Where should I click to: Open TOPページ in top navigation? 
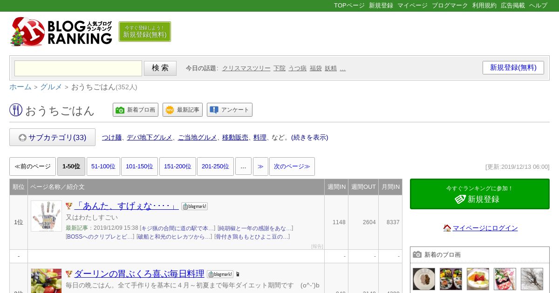(349, 6)
